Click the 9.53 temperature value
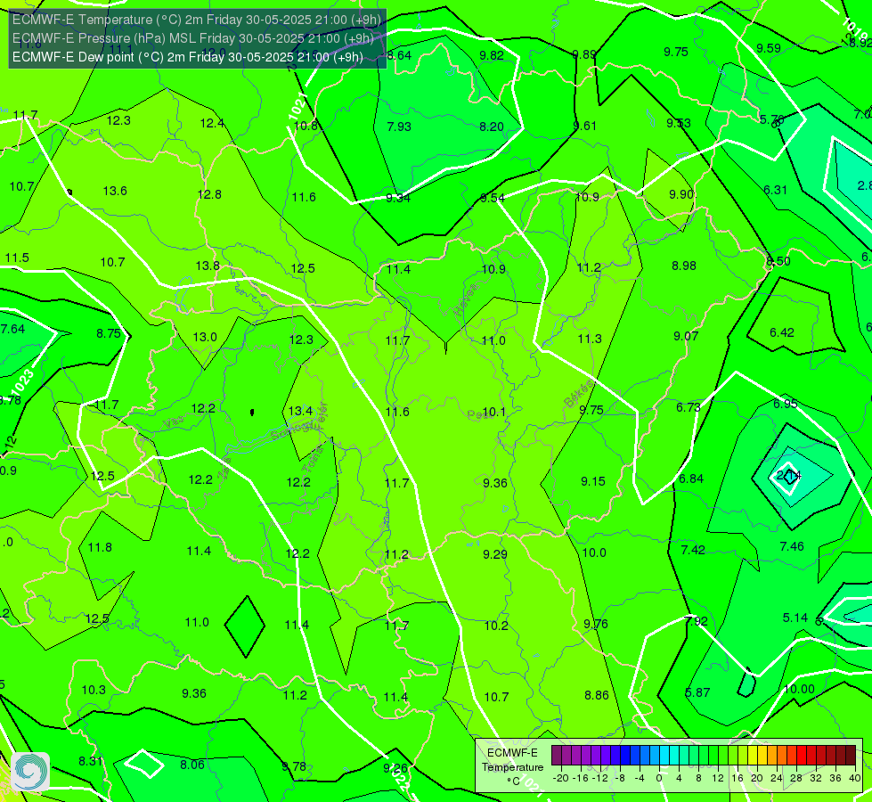This screenshot has width=872, height=802. coord(679,123)
